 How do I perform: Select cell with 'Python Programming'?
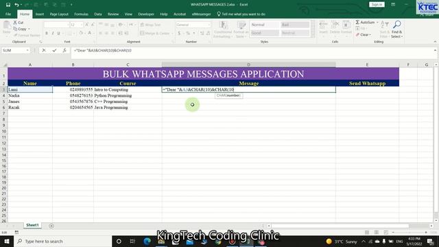(x=128, y=95)
